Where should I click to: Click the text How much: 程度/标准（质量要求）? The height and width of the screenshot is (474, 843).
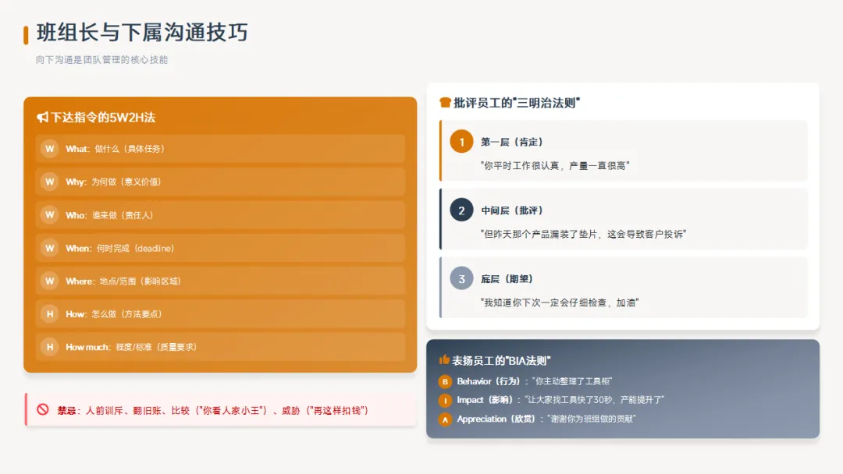131,347
